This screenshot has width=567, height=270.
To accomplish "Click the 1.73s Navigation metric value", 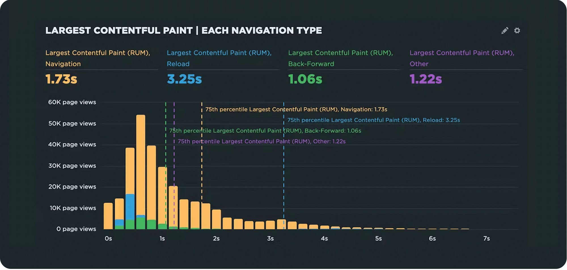I will (x=61, y=79).
